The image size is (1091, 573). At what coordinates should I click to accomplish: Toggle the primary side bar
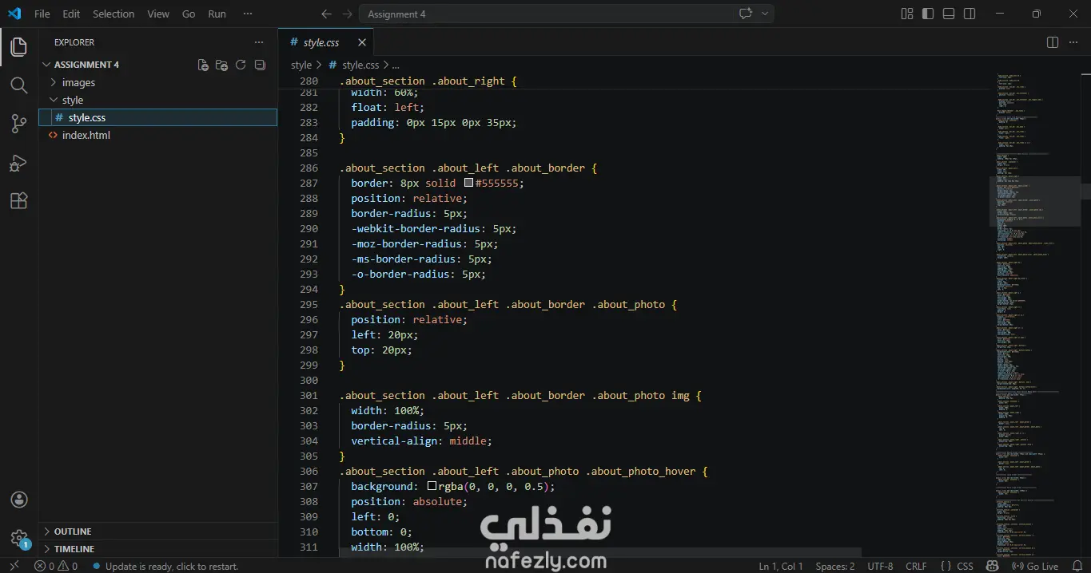point(928,14)
